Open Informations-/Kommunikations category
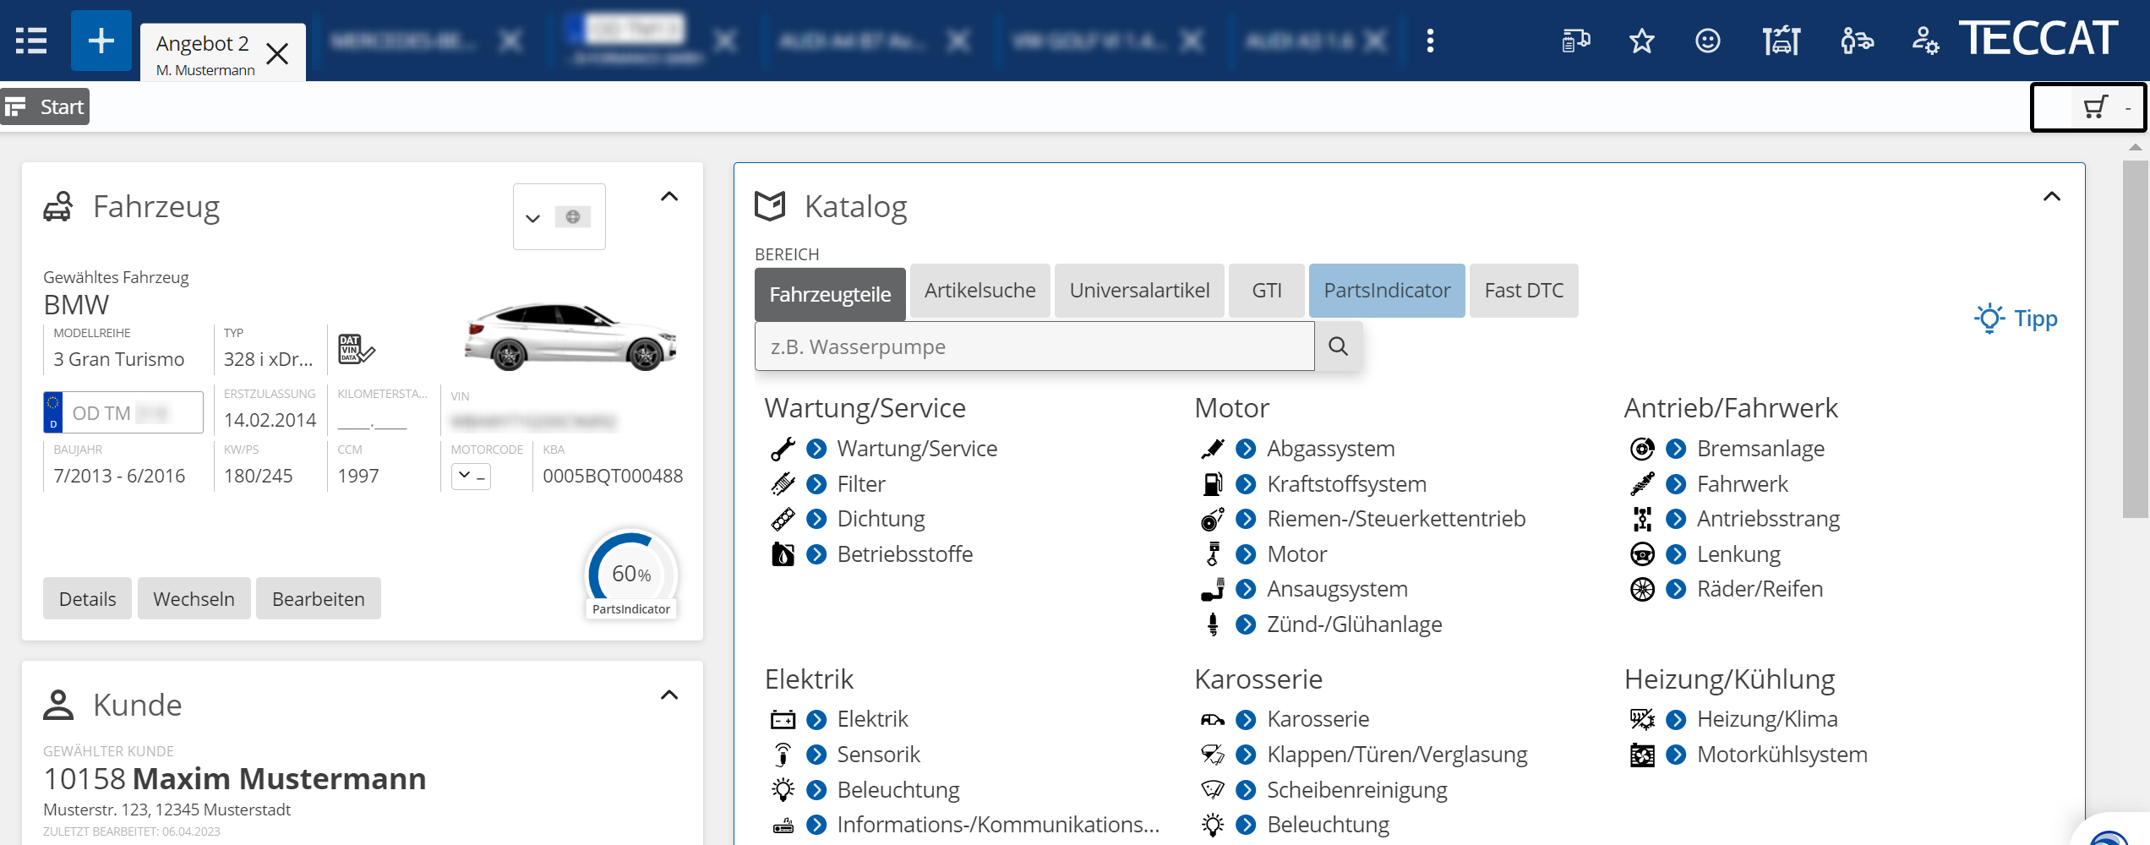The width and height of the screenshot is (2150, 845). tap(998, 825)
